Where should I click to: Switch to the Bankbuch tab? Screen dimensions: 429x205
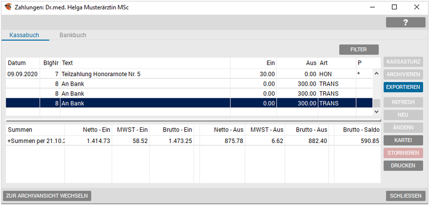pyautogui.click(x=73, y=35)
